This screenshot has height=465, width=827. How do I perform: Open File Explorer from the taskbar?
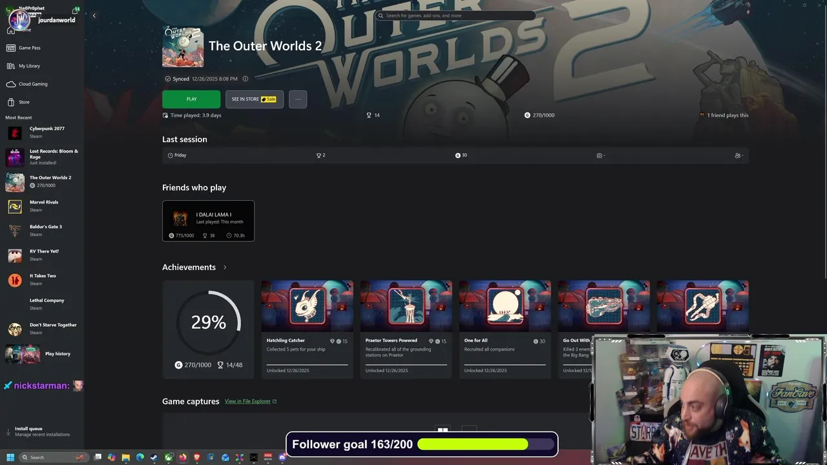point(126,457)
